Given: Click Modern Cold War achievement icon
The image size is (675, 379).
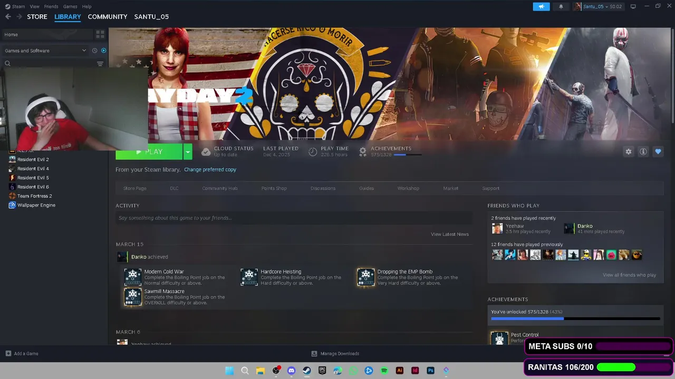Looking at the screenshot, I should coord(132,277).
